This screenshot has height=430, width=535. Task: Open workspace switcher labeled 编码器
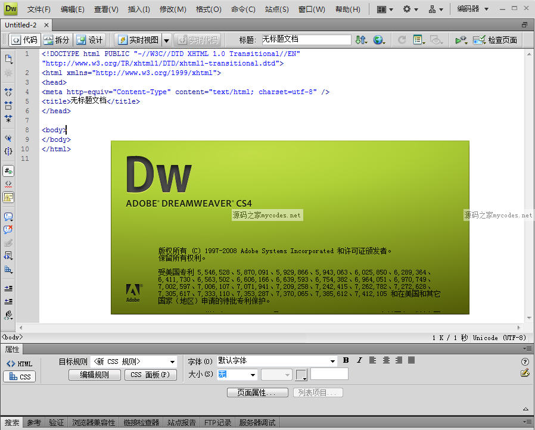[473, 9]
